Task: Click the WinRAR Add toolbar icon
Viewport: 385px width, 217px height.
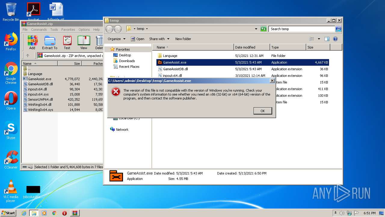Action: 32,42
